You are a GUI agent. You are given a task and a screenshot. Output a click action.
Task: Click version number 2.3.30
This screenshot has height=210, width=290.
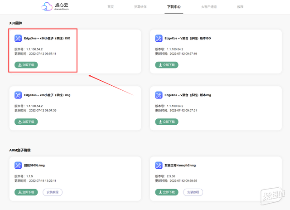pyautogui.click(x=171, y=176)
